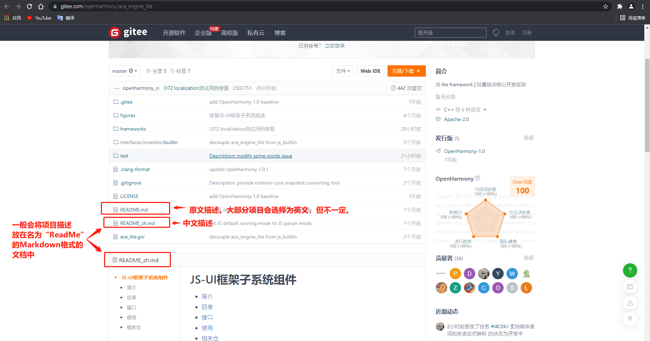The width and height of the screenshot is (650, 341).
Task: Open YouTube bookmark
Action: click(39, 18)
